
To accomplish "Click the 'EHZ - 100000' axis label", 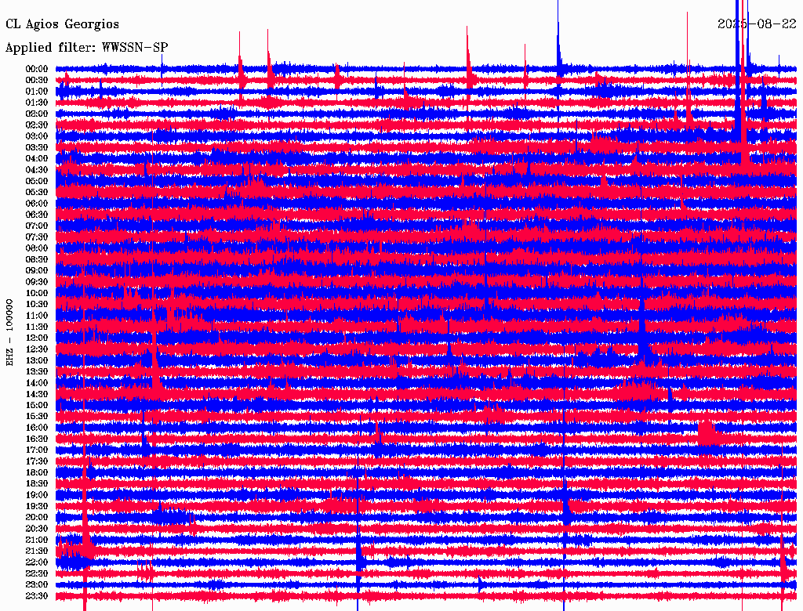I will click(x=9, y=332).
